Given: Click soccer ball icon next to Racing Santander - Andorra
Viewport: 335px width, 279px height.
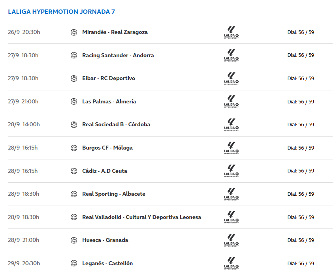Looking at the screenshot, I should (x=74, y=55).
